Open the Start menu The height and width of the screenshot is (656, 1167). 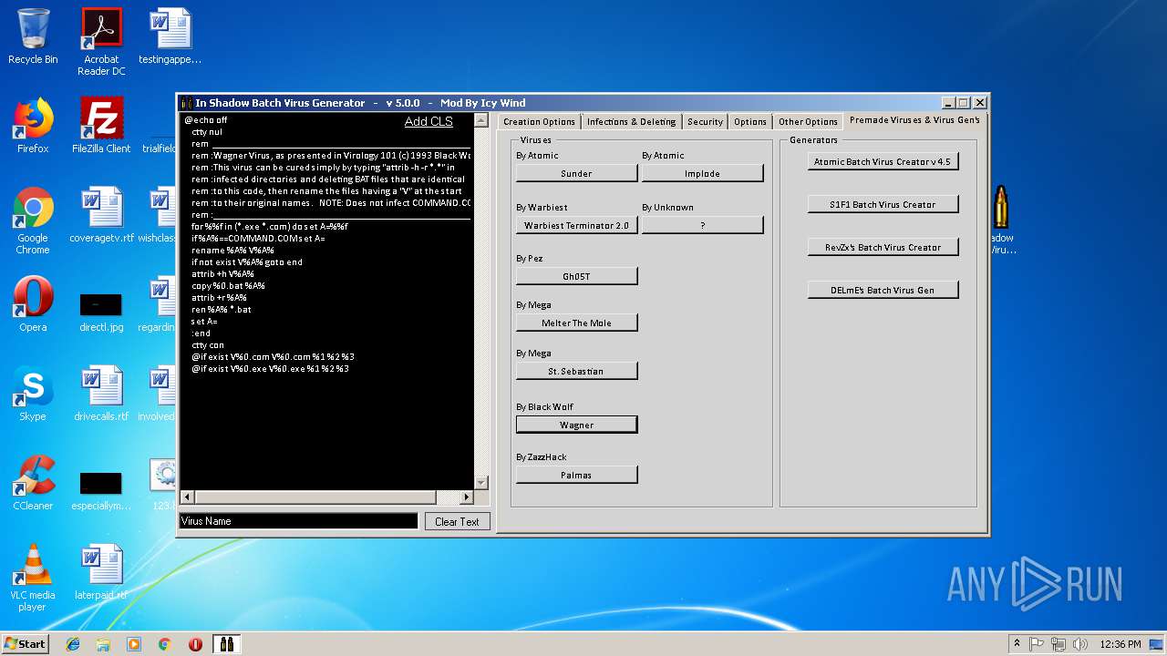(x=25, y=644)
